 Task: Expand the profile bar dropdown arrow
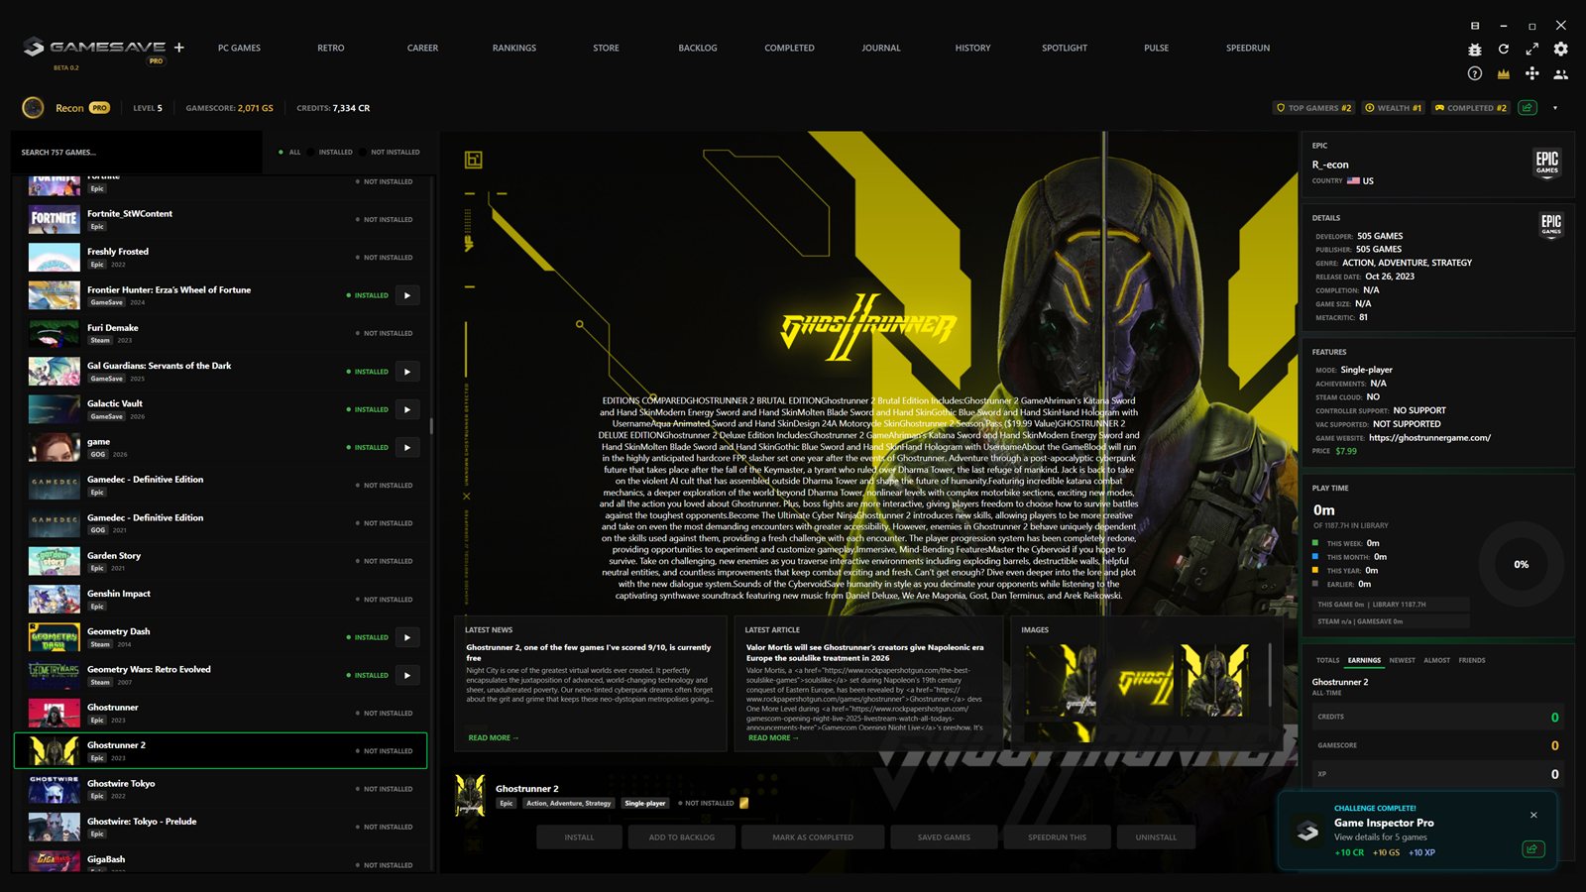tap(1554, 108)
